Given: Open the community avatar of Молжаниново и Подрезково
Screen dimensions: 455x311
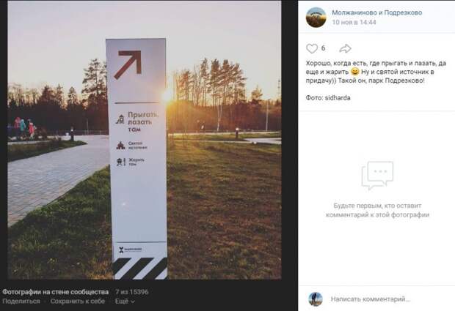Looking at the screenshot, I should [x=316, y=18].
